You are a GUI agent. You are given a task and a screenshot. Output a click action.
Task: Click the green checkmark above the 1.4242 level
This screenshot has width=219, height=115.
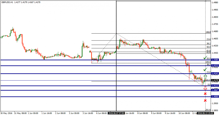pos(205,69)
